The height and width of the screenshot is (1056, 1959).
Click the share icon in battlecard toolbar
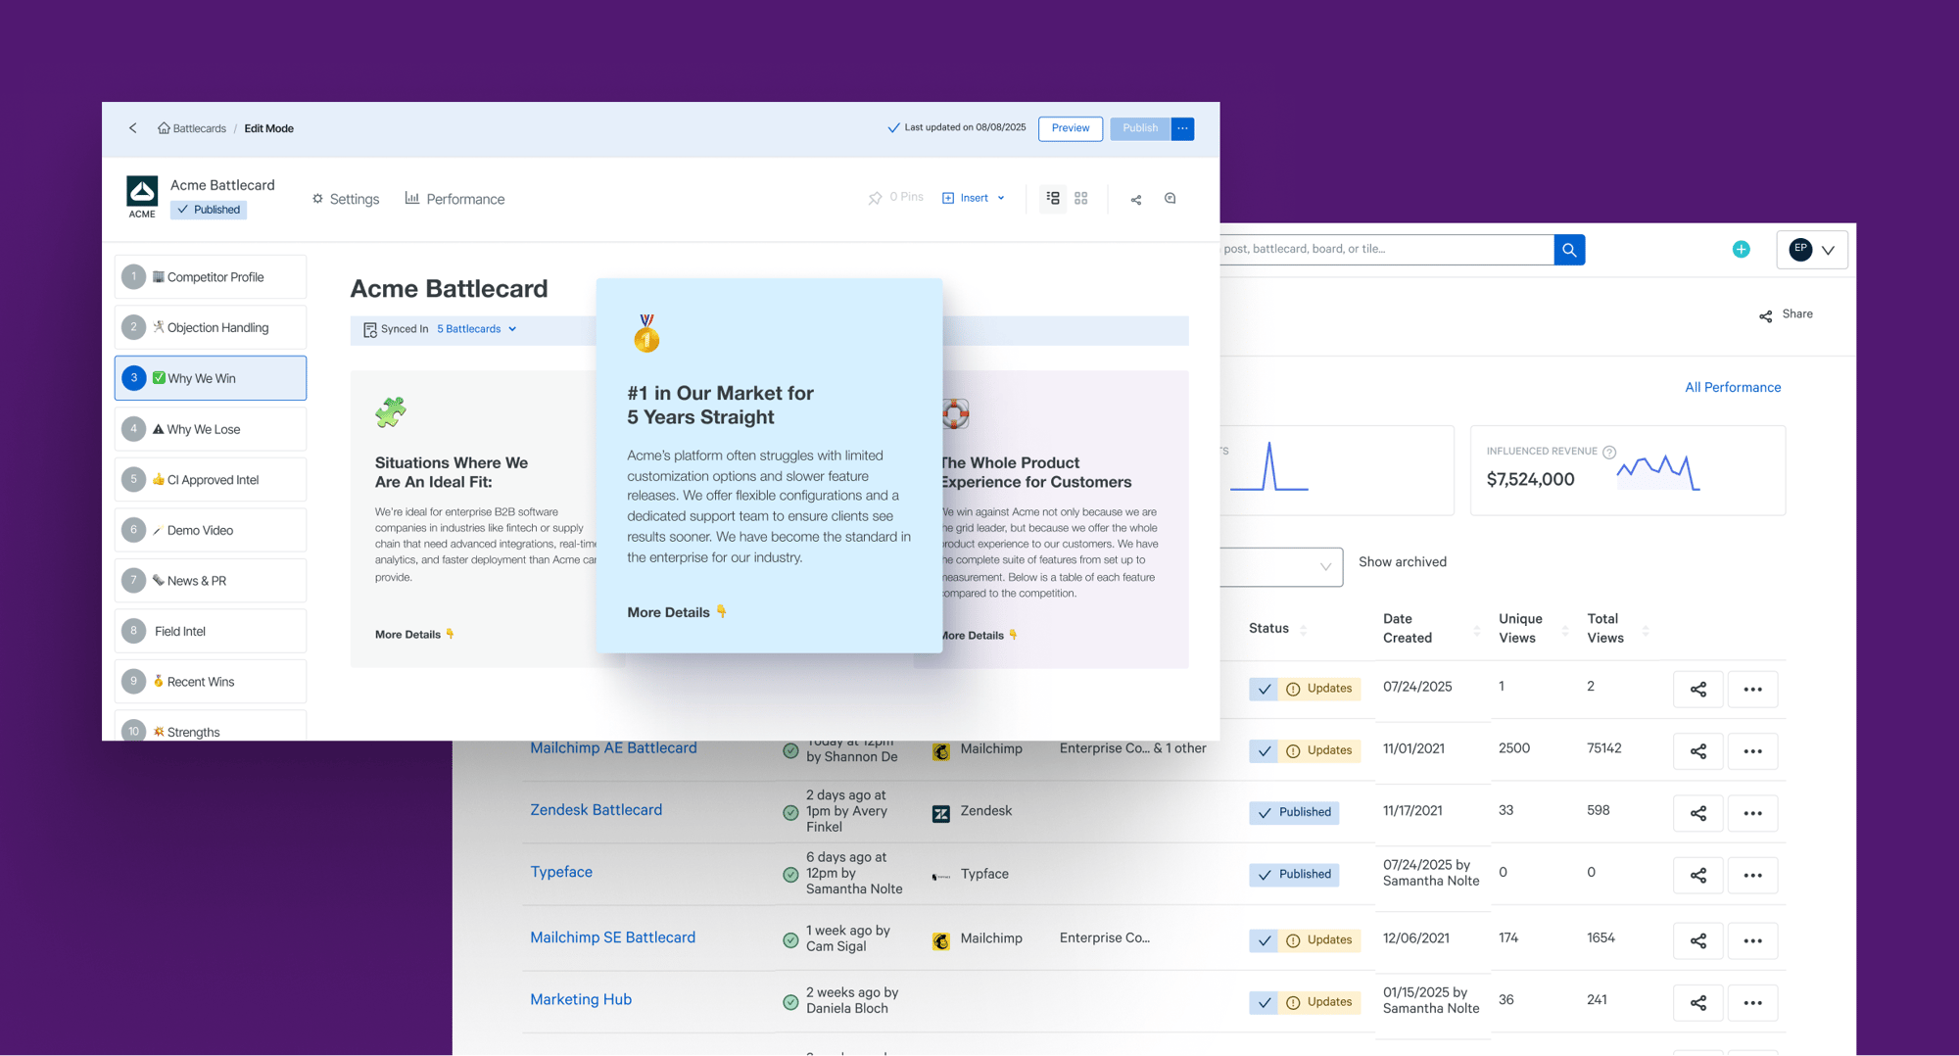(x=1136, y=200)
